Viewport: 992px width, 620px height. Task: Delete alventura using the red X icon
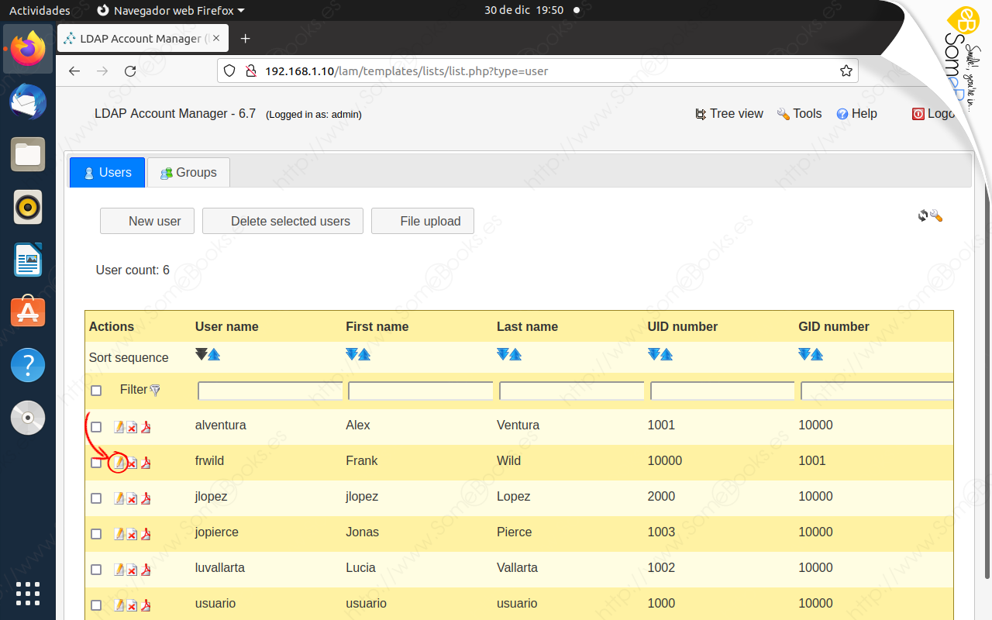click(131, 427)
